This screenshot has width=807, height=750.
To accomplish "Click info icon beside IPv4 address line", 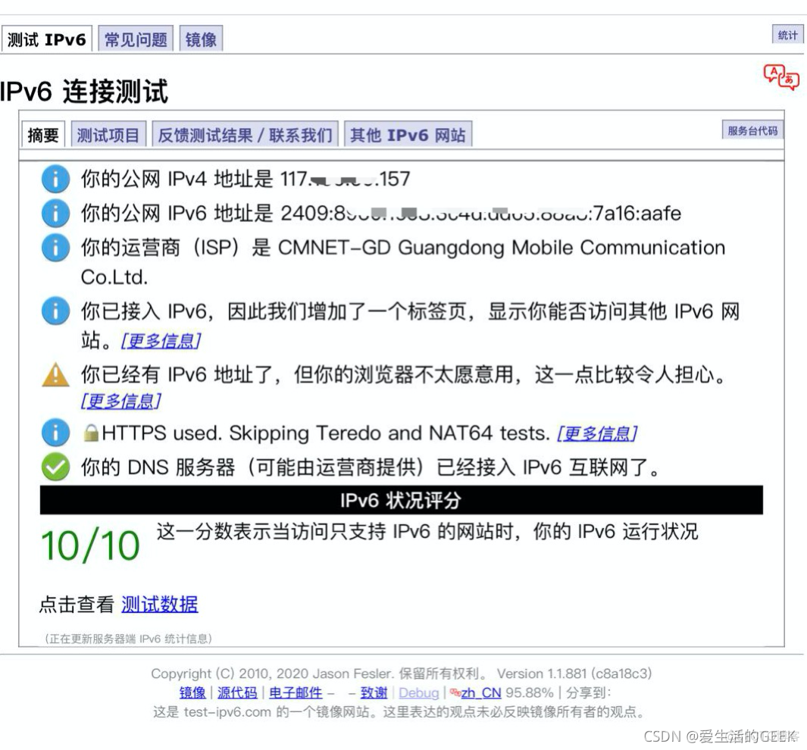I will coord(55,179).
